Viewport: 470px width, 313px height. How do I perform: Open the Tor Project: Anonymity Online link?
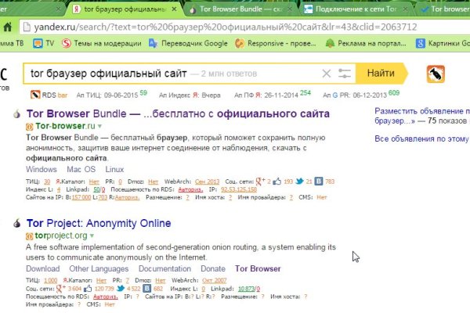coord(99,223)
